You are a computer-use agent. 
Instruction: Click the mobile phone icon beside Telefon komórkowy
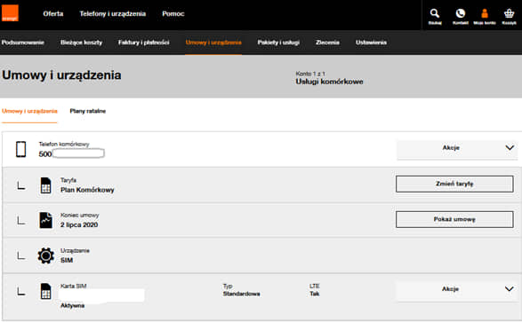(x=21, y=149)
